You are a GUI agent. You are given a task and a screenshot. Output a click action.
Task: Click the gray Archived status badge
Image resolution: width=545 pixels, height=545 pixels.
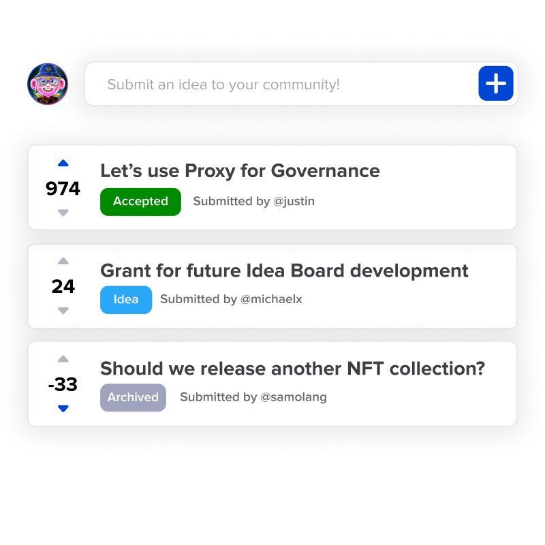point(133,397)
